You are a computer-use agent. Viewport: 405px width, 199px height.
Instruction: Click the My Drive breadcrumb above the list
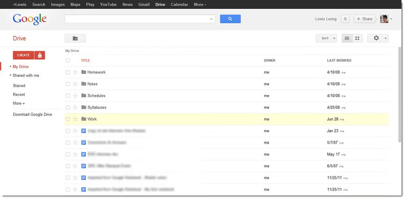tap(72, 51)
